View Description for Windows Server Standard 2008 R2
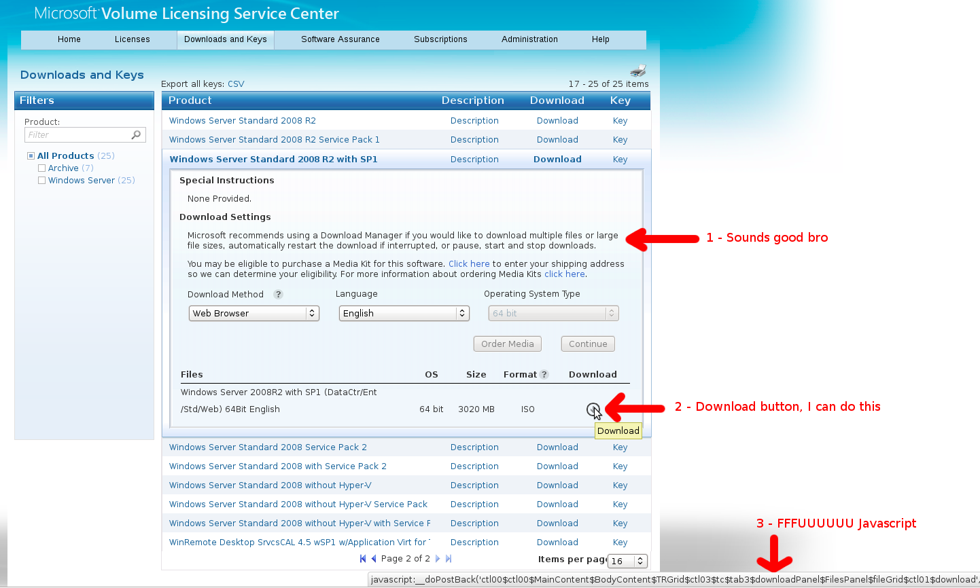 pos(474,121)
